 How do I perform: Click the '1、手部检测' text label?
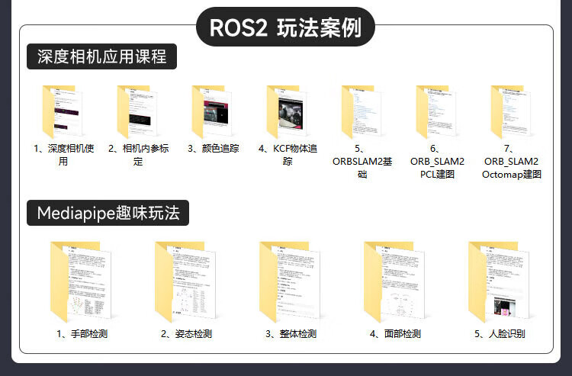click(81, 334)
